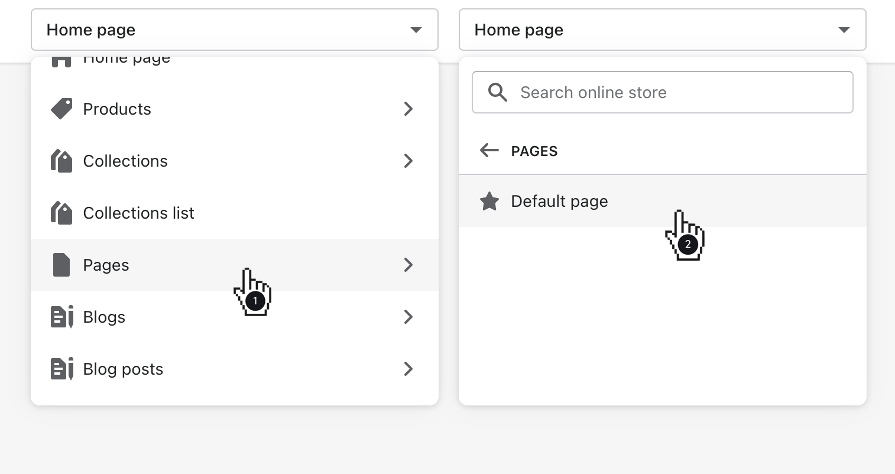Click the star icon beside Default page
This screenshot has height=474, width=895.
pyautogui.click(x=489, y=201)
